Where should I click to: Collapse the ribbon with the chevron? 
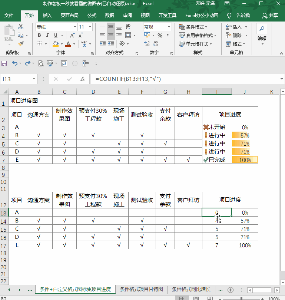281,53
